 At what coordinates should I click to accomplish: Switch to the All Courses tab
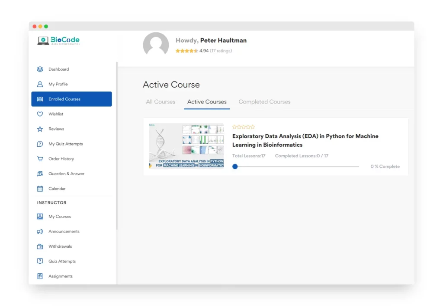161,102
